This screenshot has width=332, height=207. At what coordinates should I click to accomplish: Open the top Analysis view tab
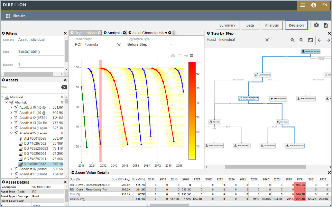point(272,25)
